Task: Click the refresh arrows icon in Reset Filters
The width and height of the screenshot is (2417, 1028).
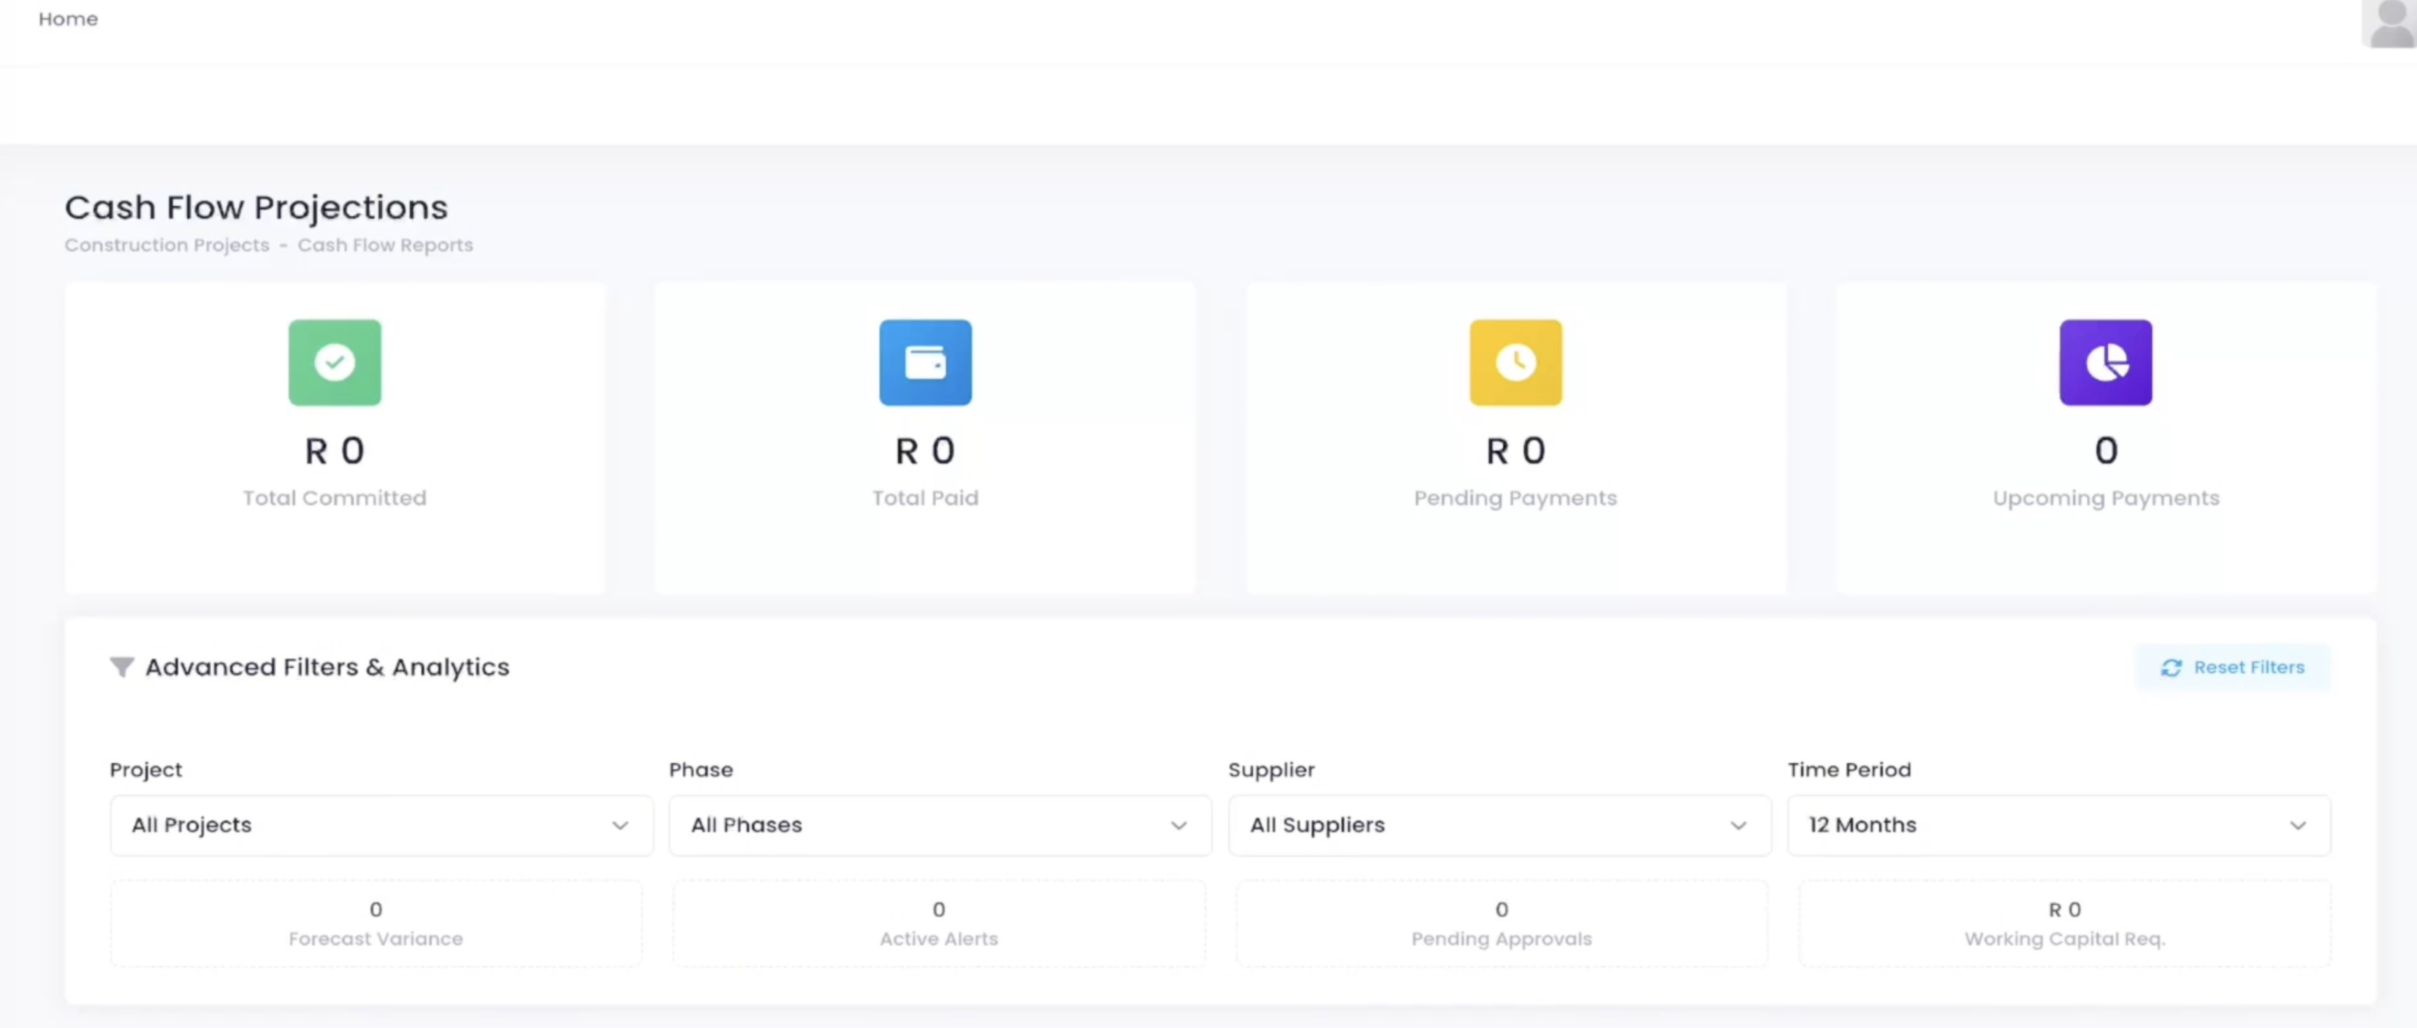Action: coord(2170,667)
